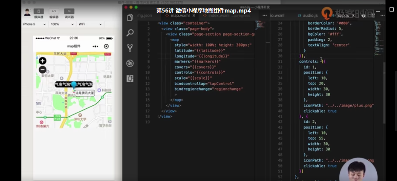Switch to the config.json tab at left edge
The width and height of the screenshot is (397, 181).
click(x=144, y=16)
